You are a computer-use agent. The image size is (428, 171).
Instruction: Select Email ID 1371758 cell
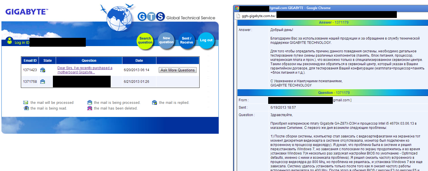tap(30, 82)
